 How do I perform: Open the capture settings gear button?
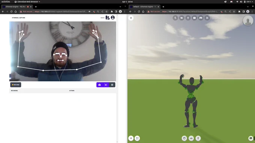[x=112, y=85]
